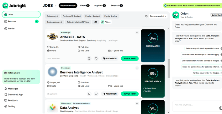
Task: Choose 'Generate custom resume' suggestion
Action: [x=201, y=61]
